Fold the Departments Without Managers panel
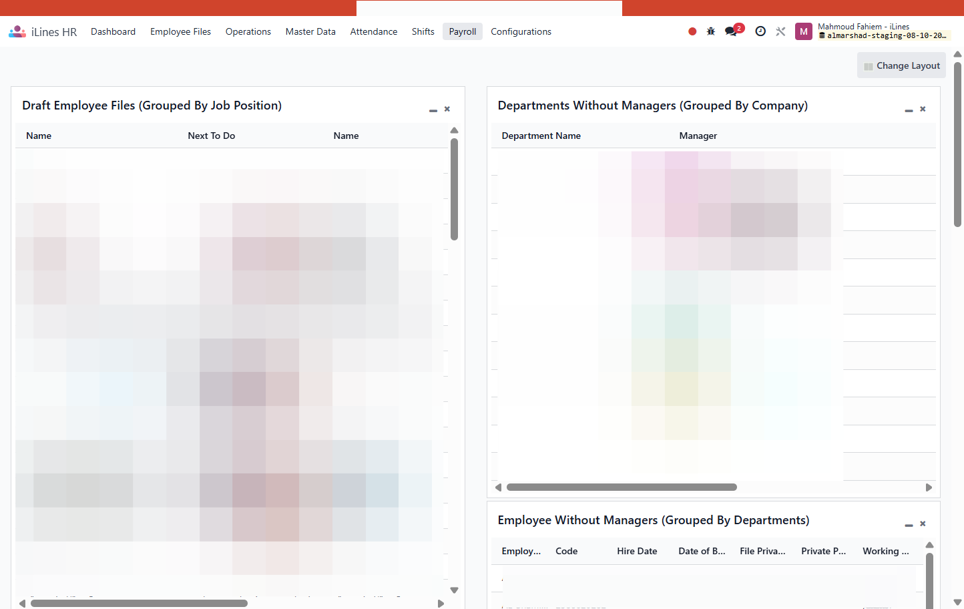The height and width of the screenshot is (609, 964). tap(909, 110)
